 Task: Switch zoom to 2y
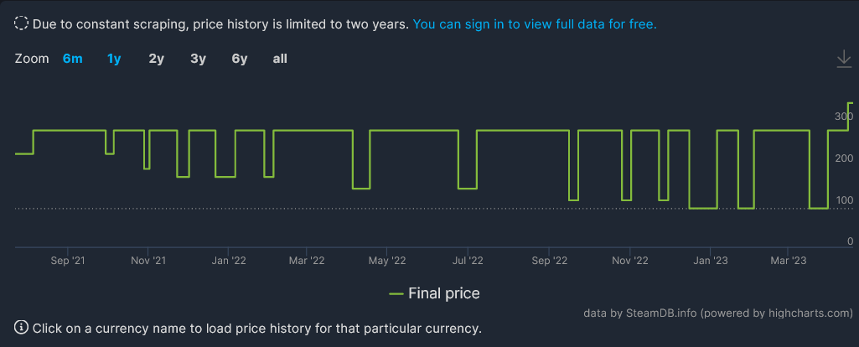click(156, 59)
